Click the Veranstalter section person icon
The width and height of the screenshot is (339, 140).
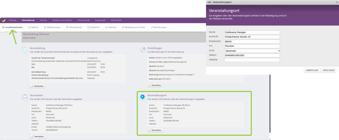(25, 97)
